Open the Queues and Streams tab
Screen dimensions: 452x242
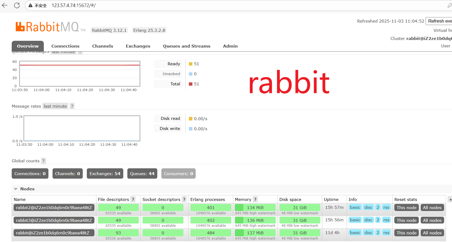[187, 46]
